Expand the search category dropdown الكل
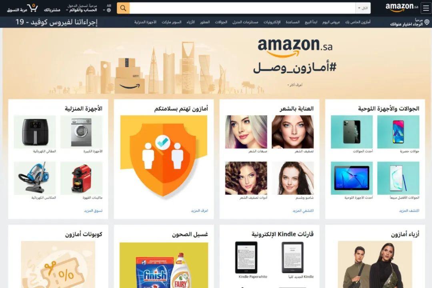This screenshot has height=288, width=432. [x=363, y=8]
